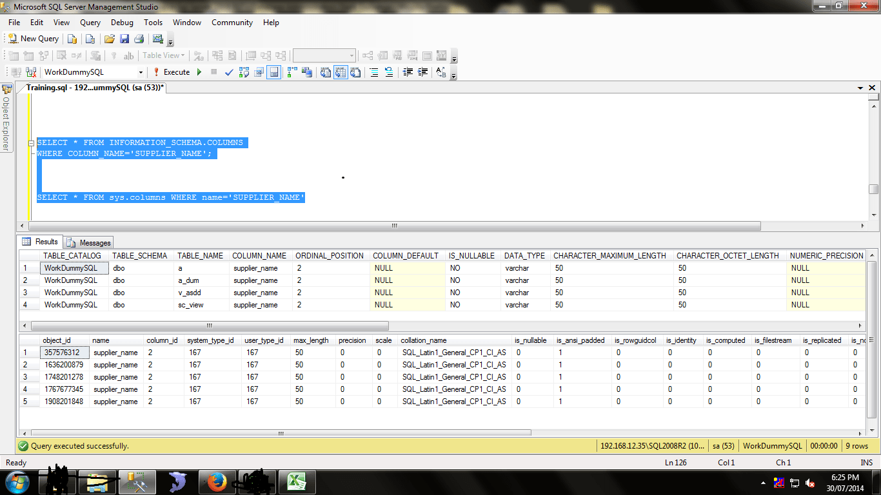Switch to the Messages tab
The height and width of the screenshot is (495, 881).
pos(90,242)
